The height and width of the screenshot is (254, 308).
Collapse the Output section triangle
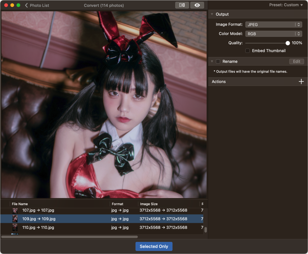coord(212,14)
